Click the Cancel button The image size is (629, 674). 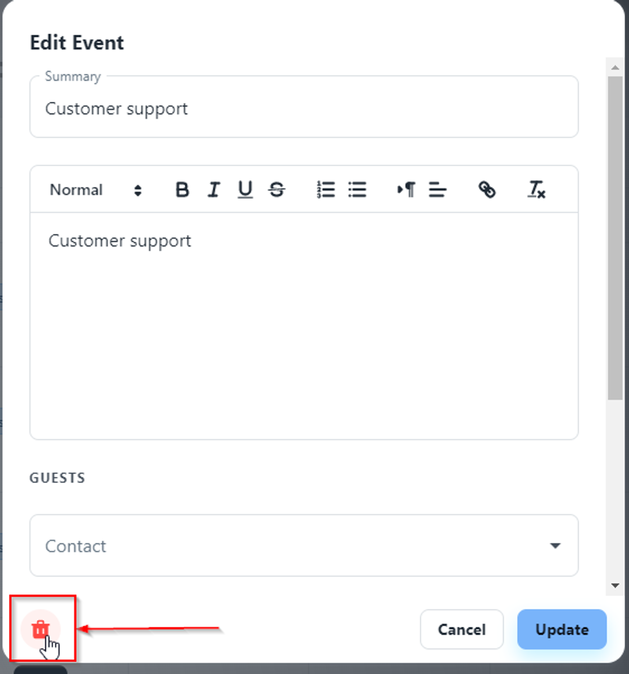coord(462,630)
